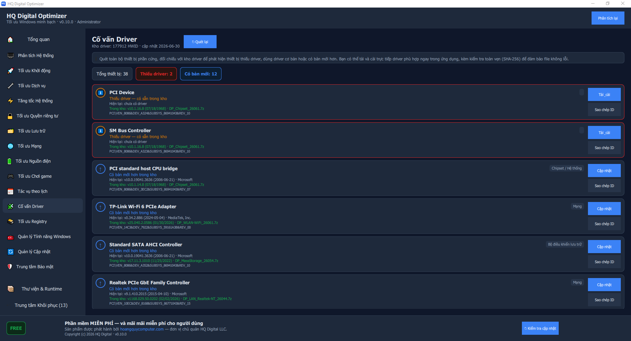Click the missing-driver warning icon on PCI Device
The height and width of the screenshot is (341, 631).
click(101, 93)
